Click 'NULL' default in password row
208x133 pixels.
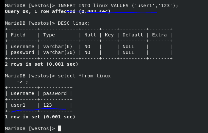(128, 52)
